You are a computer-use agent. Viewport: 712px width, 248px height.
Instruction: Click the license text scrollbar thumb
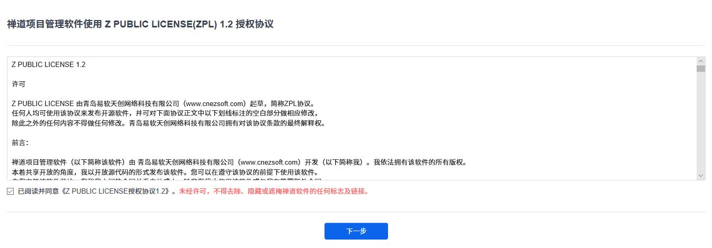pyautogui.click(x=701, y=68)
